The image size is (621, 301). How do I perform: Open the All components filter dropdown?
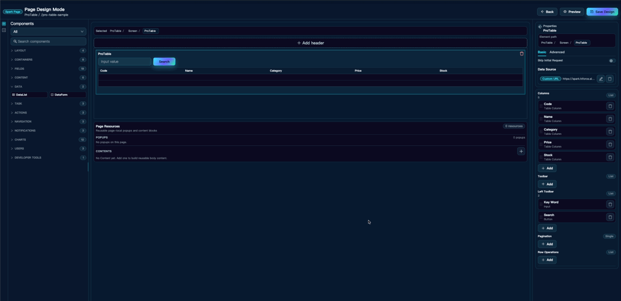(49, 32)
